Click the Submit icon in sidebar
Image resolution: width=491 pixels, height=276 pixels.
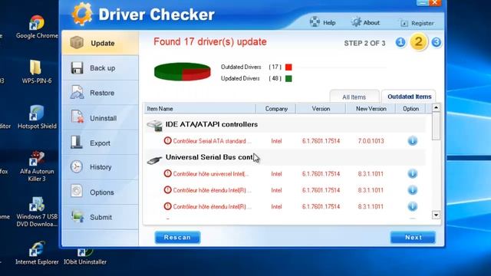[x=77, y=216]
